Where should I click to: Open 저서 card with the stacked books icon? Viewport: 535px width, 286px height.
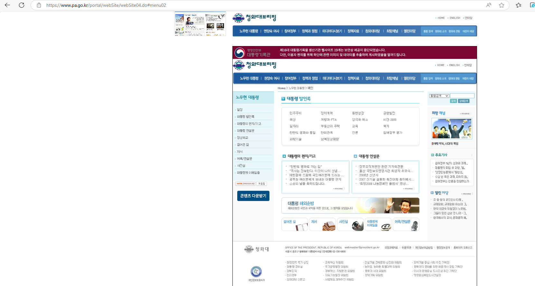coord(323,224)
